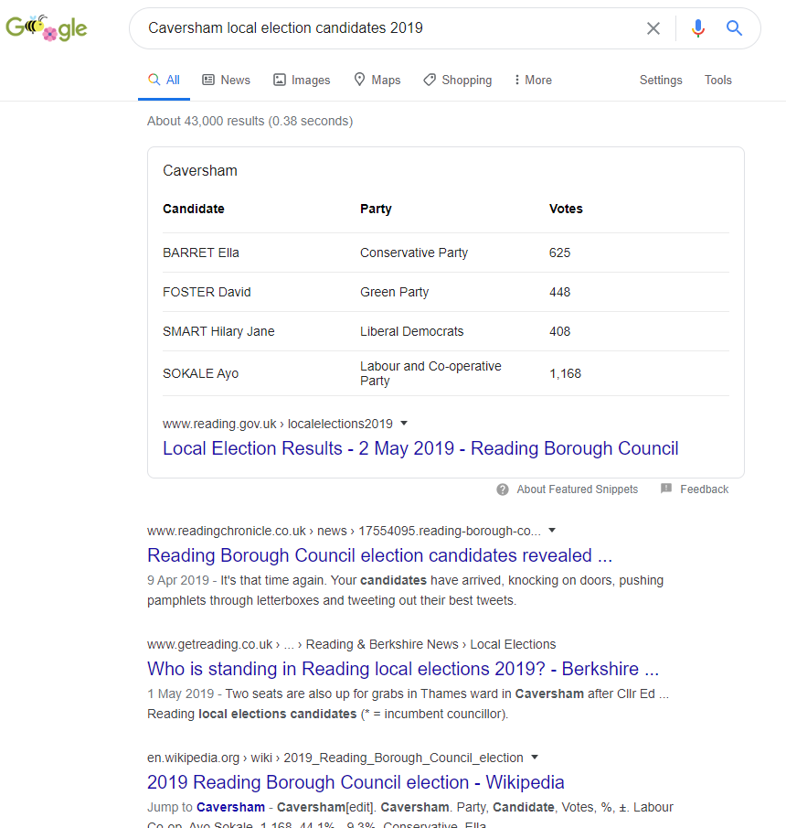Screen dimensions: 786x828
Task: Click the Green Party cell
Action: point(395,292)
